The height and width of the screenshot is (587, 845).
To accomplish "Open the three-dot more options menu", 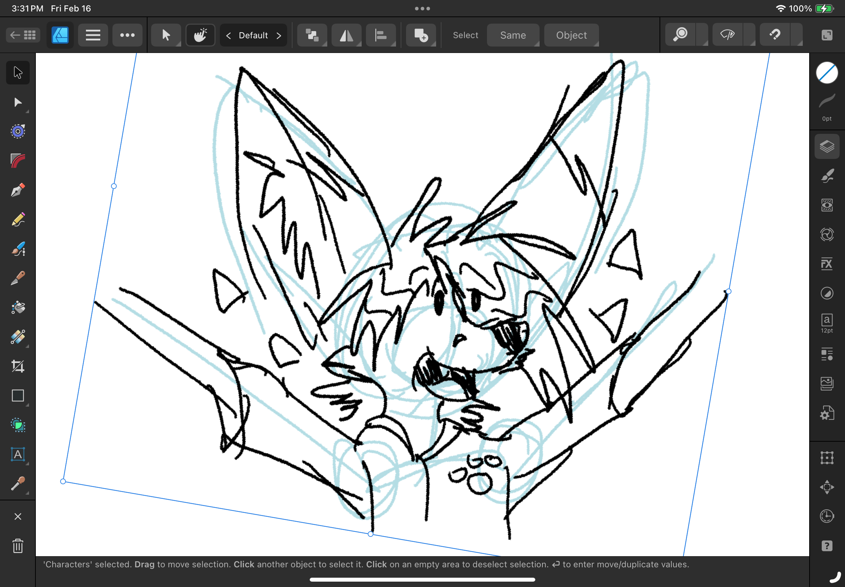I will point(127,35).
